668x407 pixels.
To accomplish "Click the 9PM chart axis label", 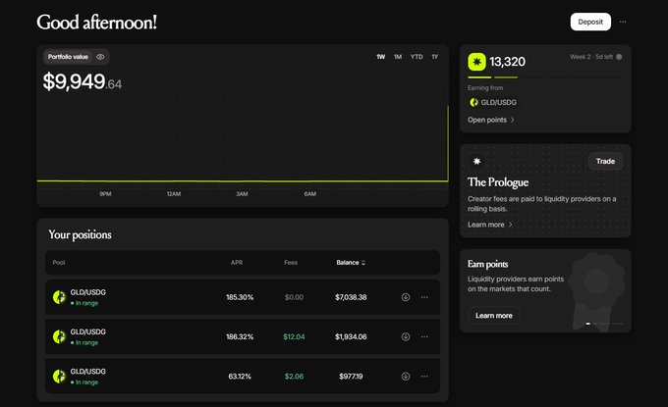I will coord(105,194).
